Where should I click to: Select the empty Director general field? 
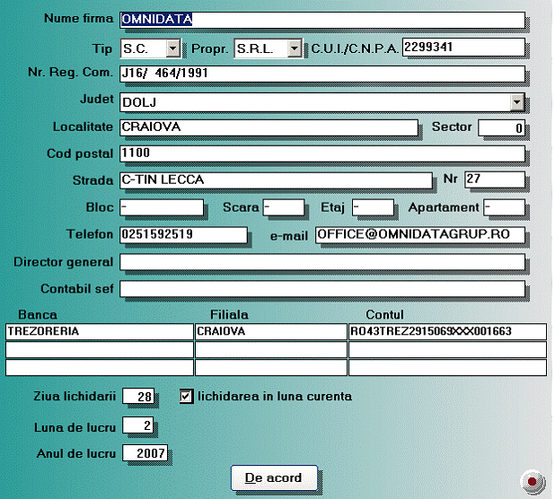click(x=321, y=262)
